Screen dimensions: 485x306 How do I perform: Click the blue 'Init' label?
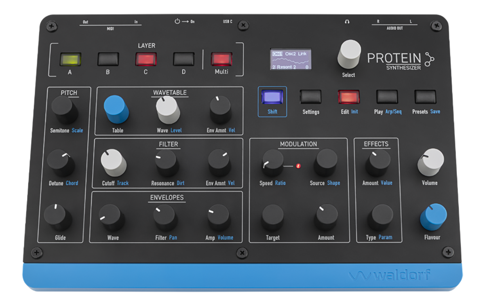click(x=354, y=112)
